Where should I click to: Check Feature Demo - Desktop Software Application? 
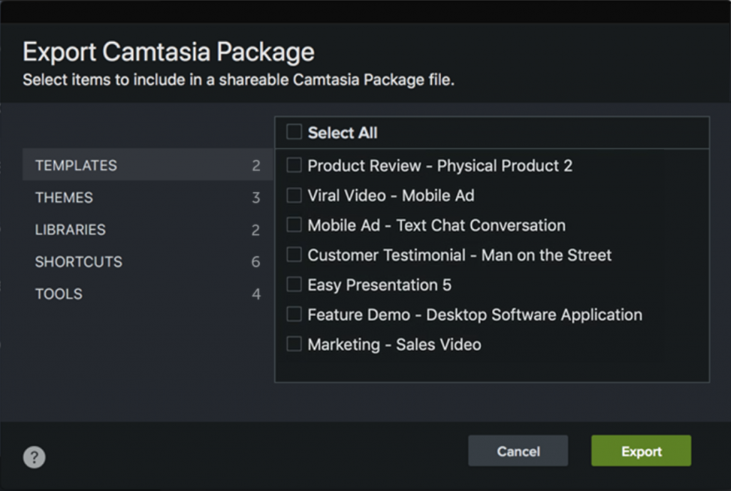click(294, 314)
